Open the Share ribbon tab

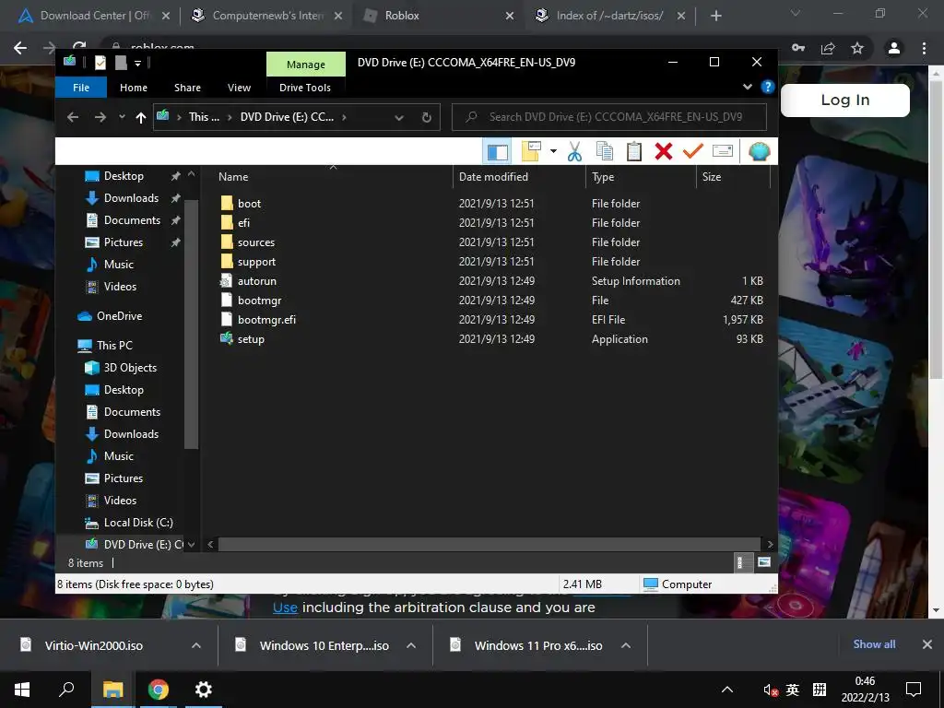tap(187, 88)
